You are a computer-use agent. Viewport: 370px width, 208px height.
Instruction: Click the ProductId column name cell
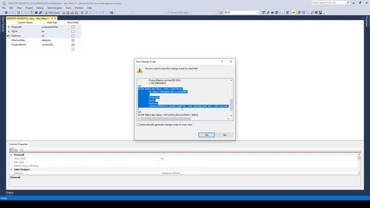[x=25, y=27]
